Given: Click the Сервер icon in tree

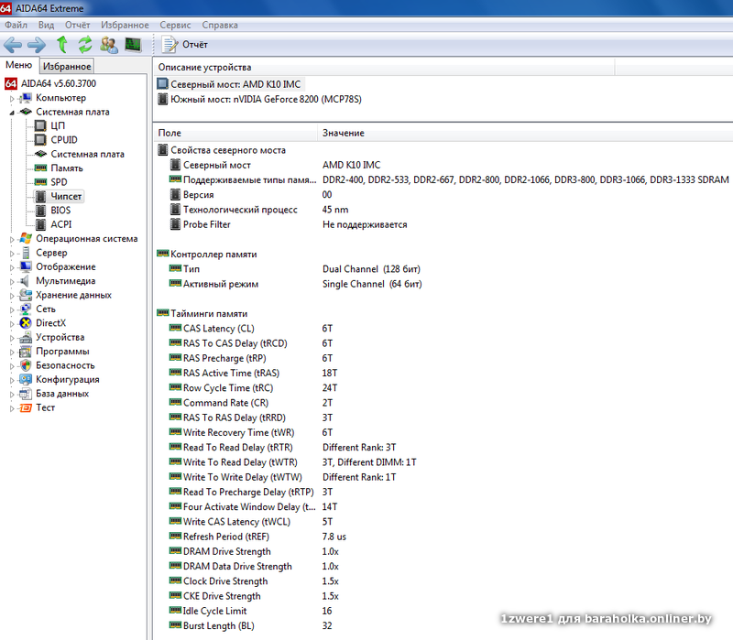Looking at the screenshot, I should click(x=27, y=253).
